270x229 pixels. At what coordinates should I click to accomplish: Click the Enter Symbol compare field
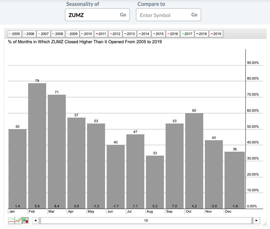[x=169, y=15]
